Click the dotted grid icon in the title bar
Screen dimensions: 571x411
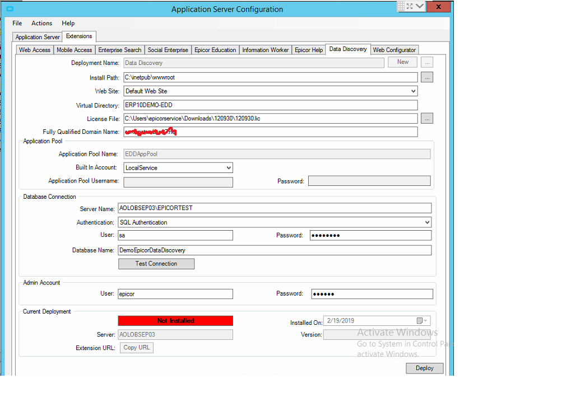401,6
